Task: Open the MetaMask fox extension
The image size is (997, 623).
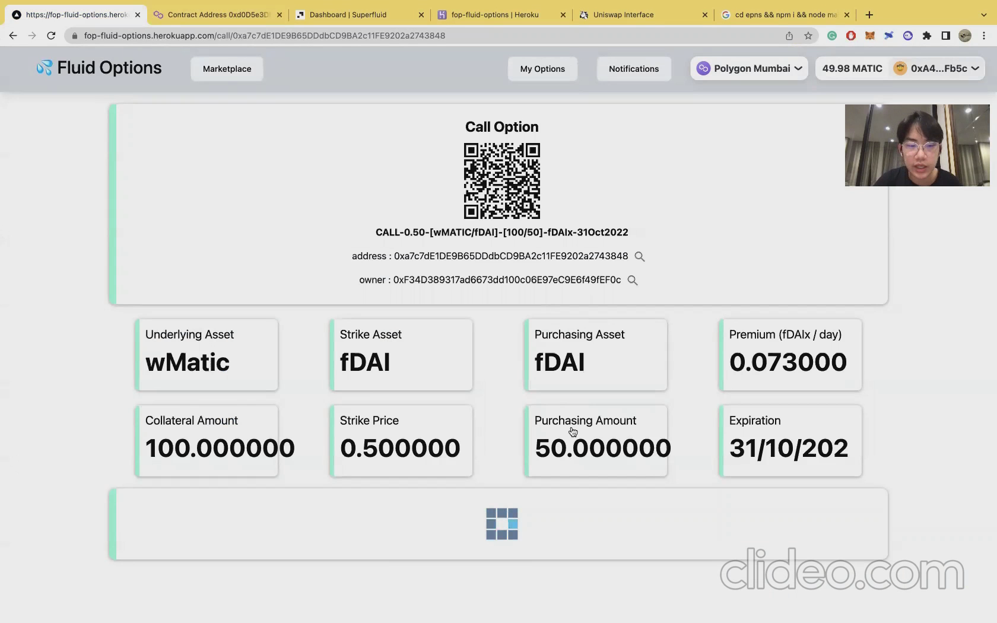Action: point(870,36)
